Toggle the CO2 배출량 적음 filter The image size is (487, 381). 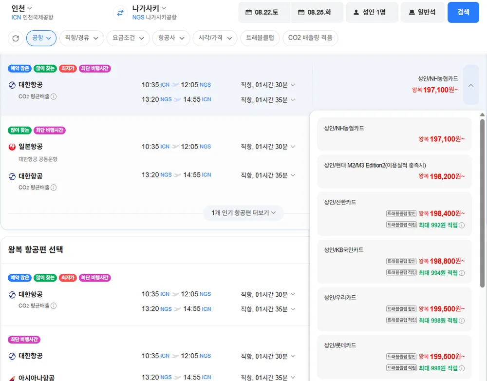310,38
